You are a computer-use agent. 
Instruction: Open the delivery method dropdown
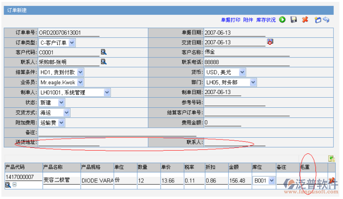pos(66,112)
